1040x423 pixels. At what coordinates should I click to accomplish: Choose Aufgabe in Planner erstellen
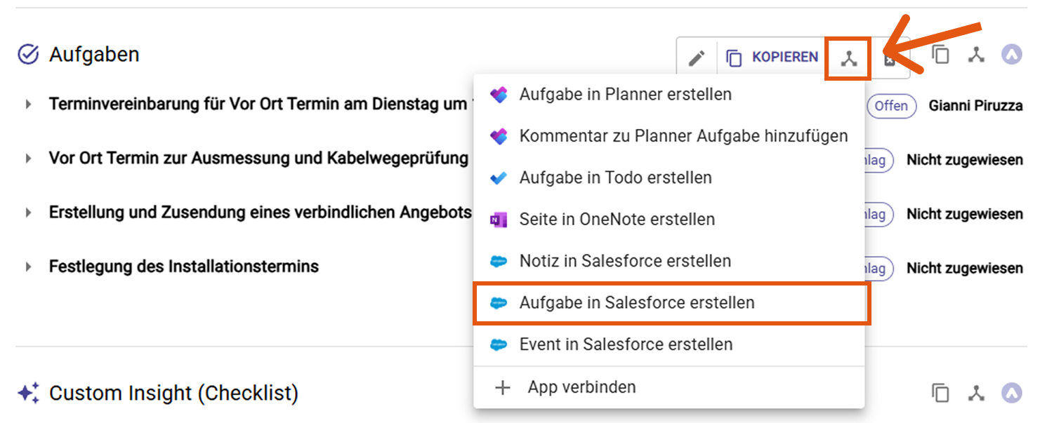625,95
